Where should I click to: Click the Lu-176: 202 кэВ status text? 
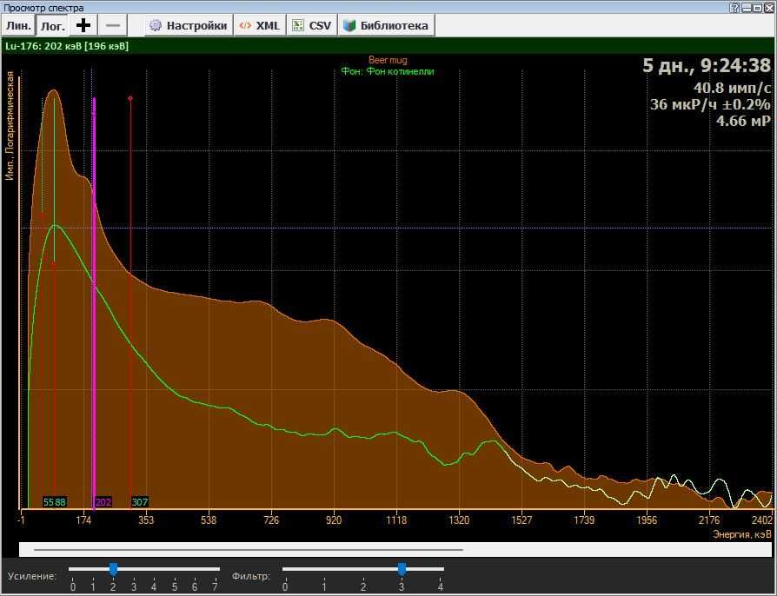coord(67,46)
